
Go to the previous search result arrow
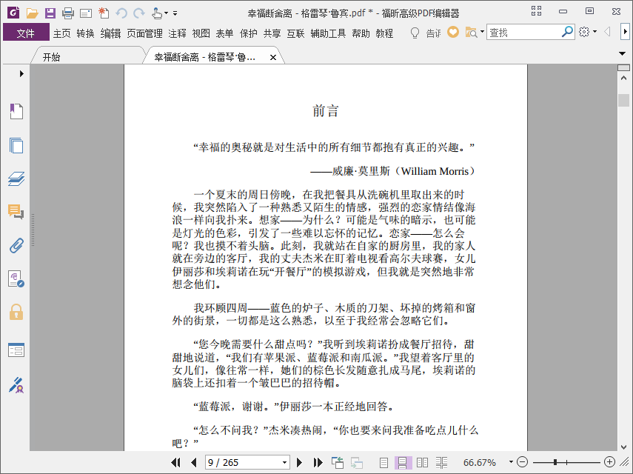[x=607, y=32]
